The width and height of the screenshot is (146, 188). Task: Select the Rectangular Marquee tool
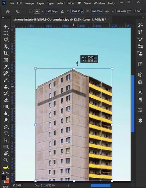(5, 33)
